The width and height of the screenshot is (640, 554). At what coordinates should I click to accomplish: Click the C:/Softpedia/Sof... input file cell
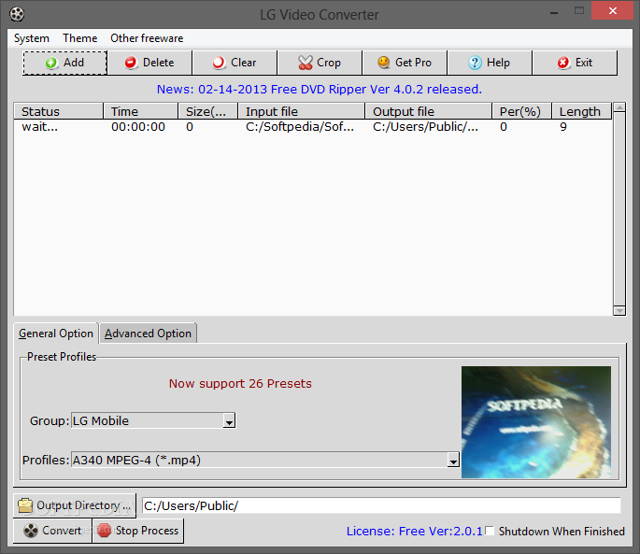pyautogui.click(x=300, y=127)
